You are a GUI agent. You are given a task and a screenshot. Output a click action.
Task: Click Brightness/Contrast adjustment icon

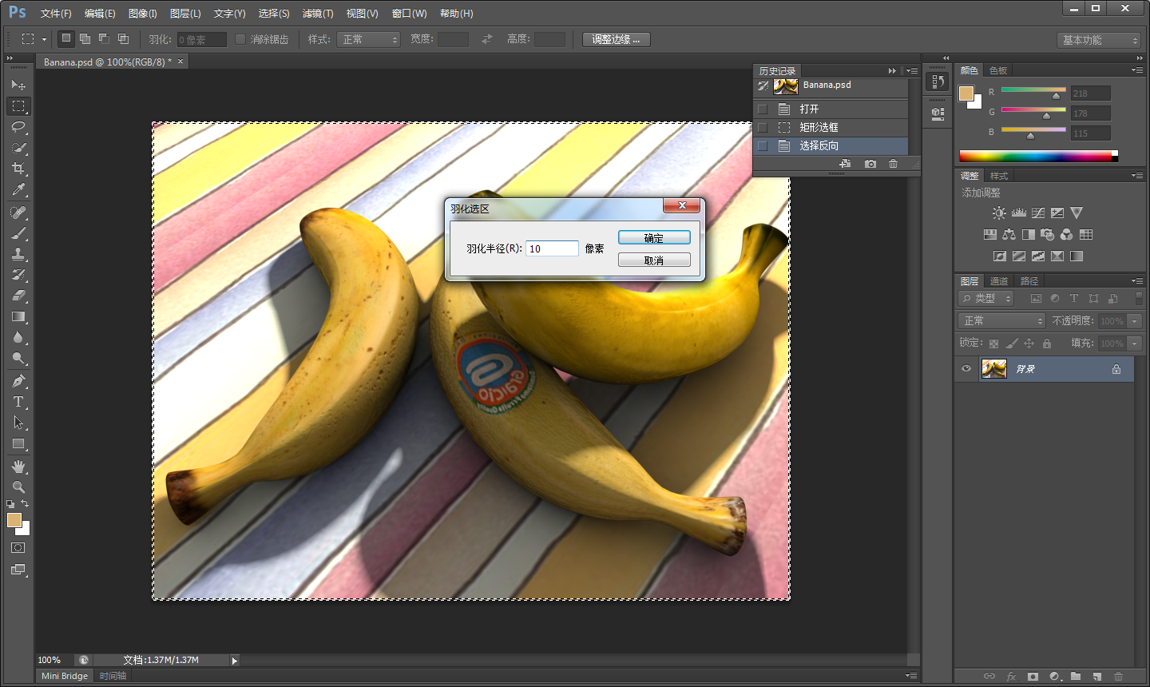tap(999, 213)
